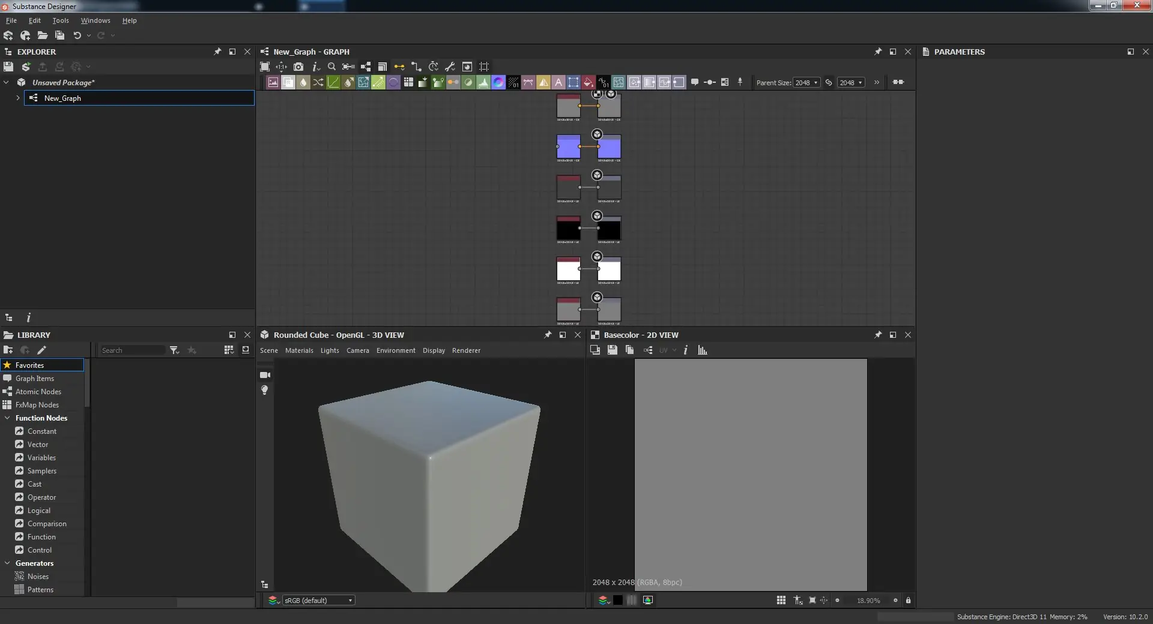Open the sRGB (default) color space dropdown
1153x624 pixels.
[318, 601]
